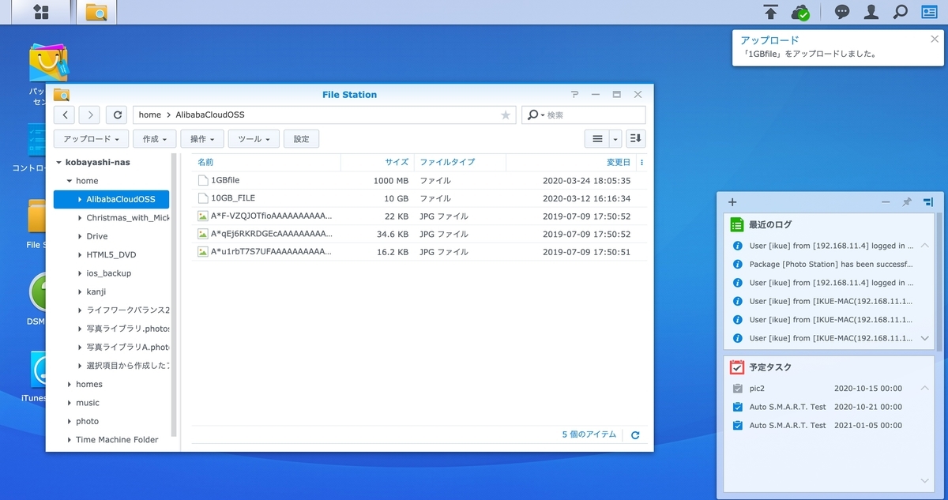The height and width of the screenshot is (500, 948).
Task: Minimize the widget panel
Action: click(x=886, y=202)
